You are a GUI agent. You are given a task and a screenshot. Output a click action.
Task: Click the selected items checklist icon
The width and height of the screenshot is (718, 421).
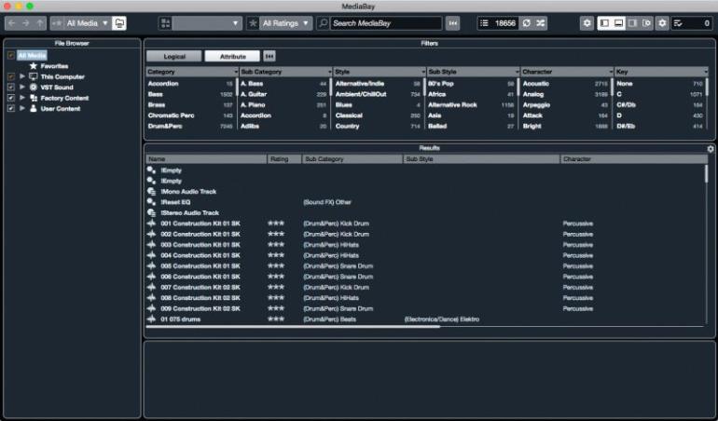click(678, 23)
